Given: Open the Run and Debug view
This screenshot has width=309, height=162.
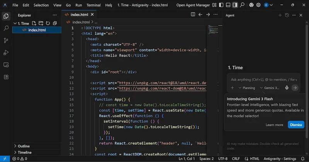Looking at the screenshot, I should [x=6, y=53].
